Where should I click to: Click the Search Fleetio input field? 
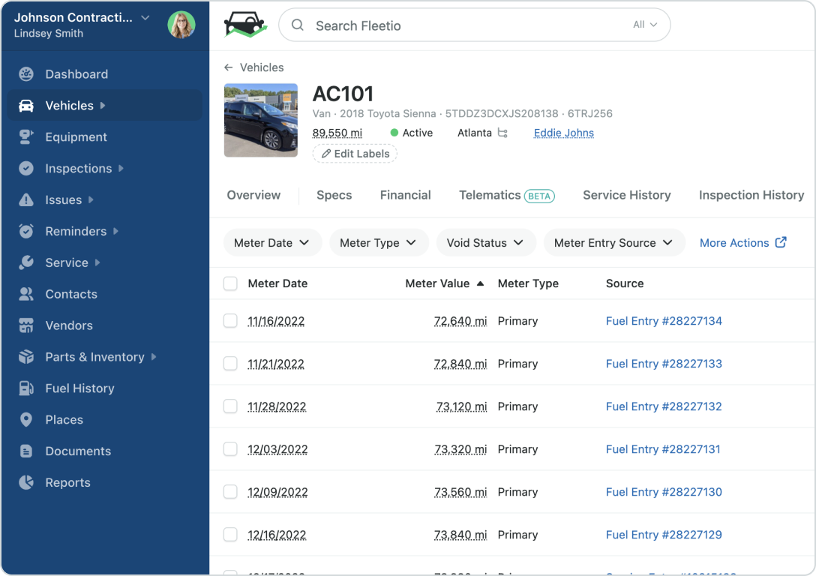[474, 25]
